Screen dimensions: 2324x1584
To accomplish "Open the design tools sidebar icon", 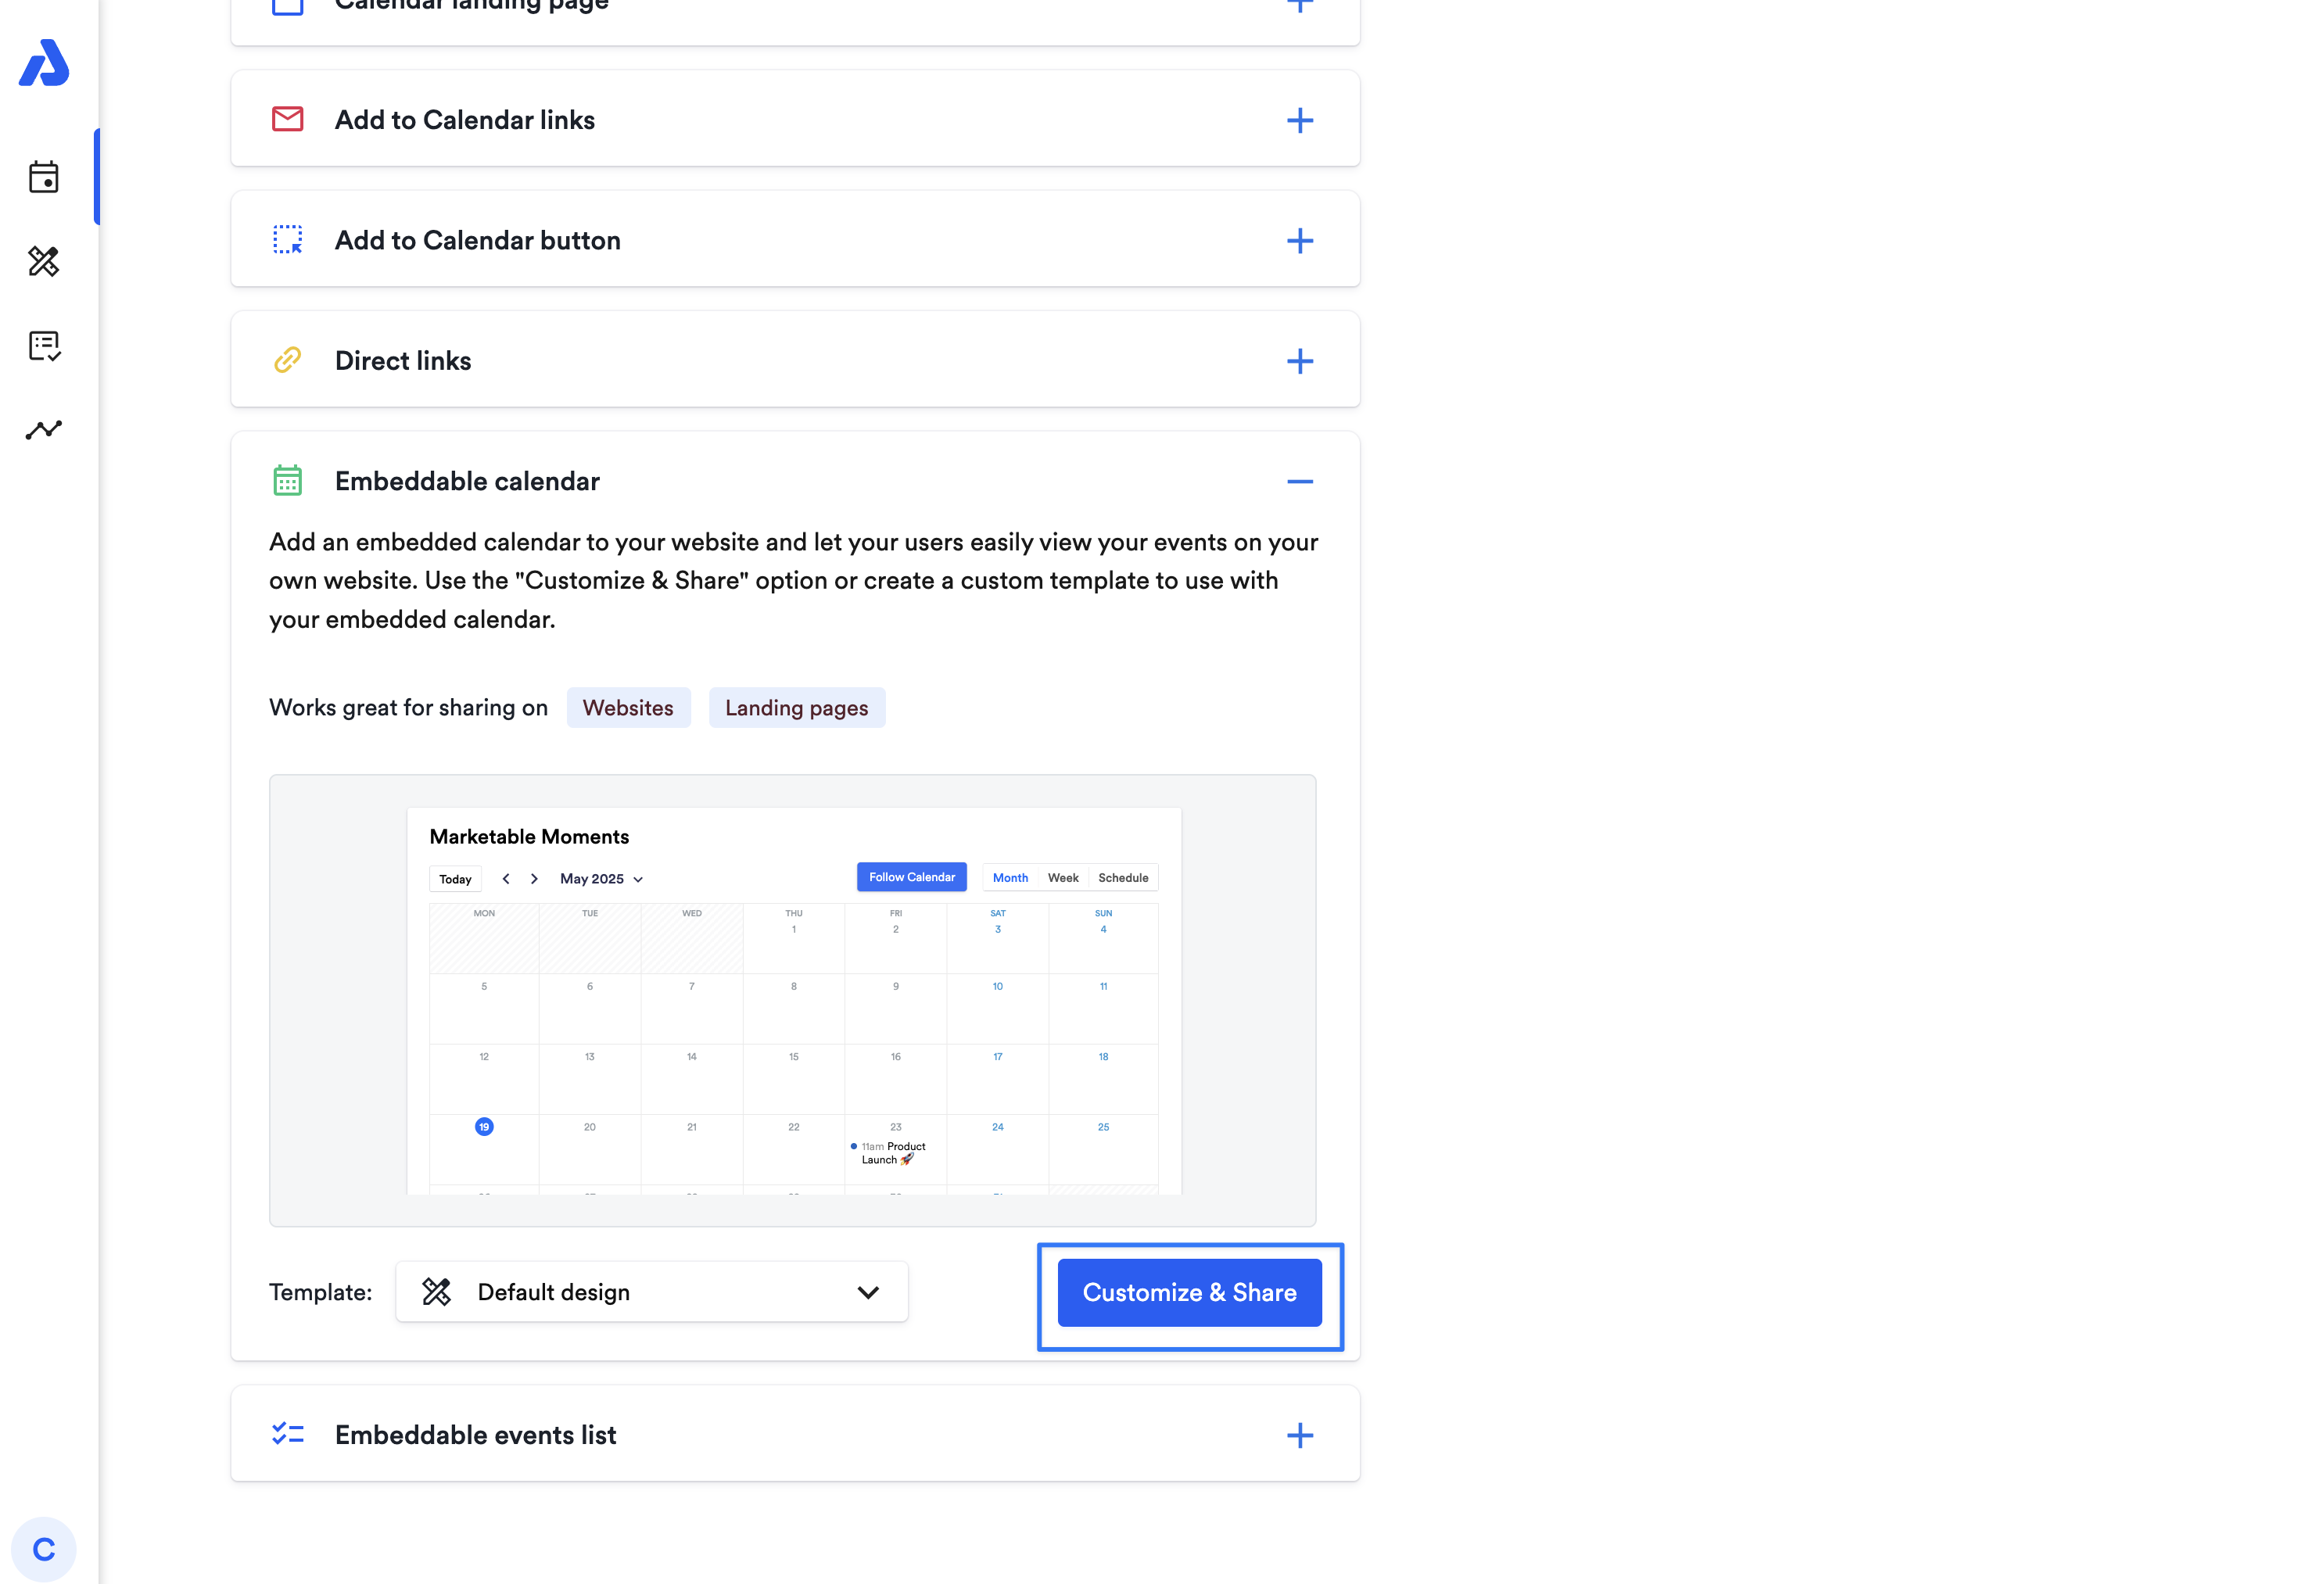I will [44, 261].
